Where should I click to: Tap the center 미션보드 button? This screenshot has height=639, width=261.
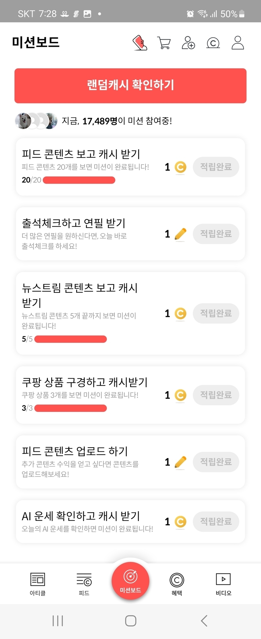click(130, 581)
